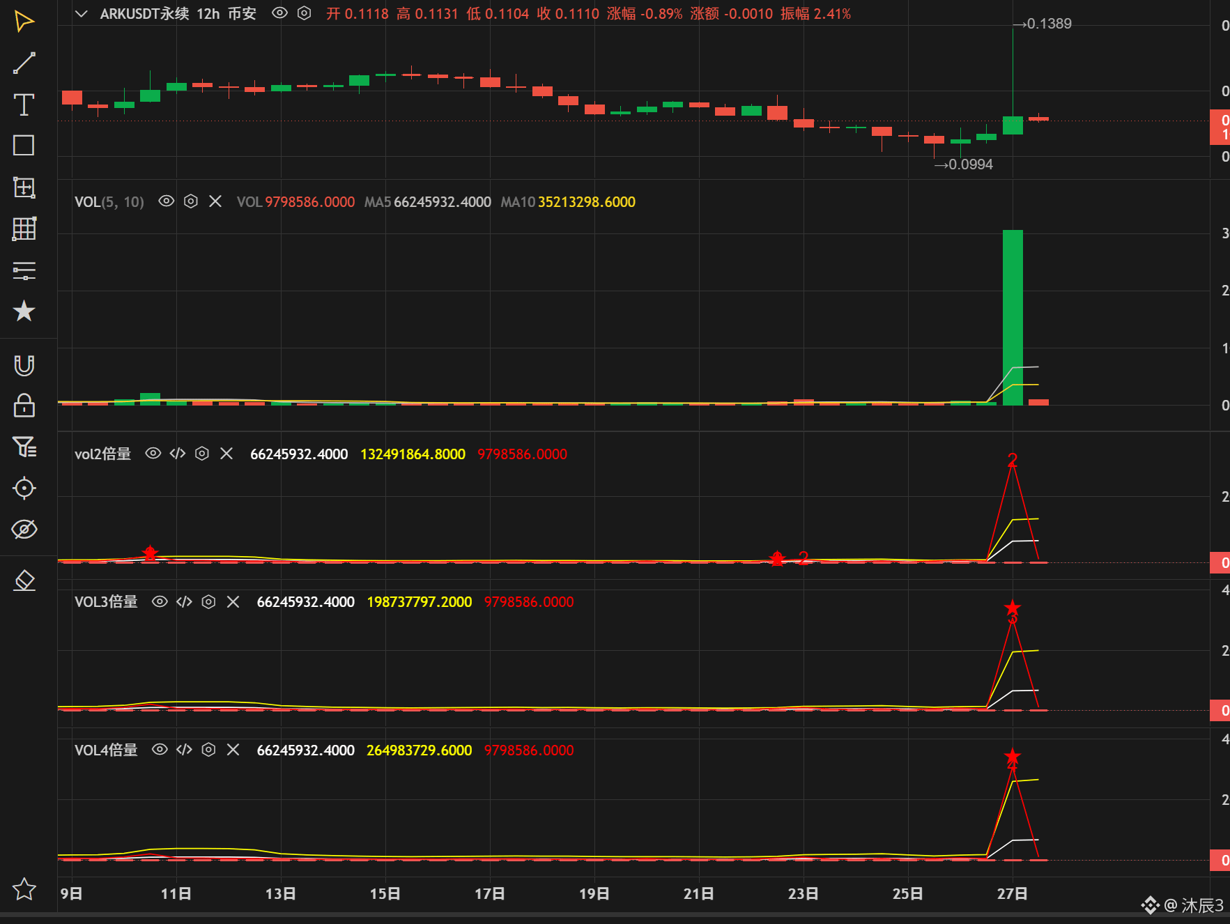Click the ARKUSDT永续 symbol name

(144, 14)
